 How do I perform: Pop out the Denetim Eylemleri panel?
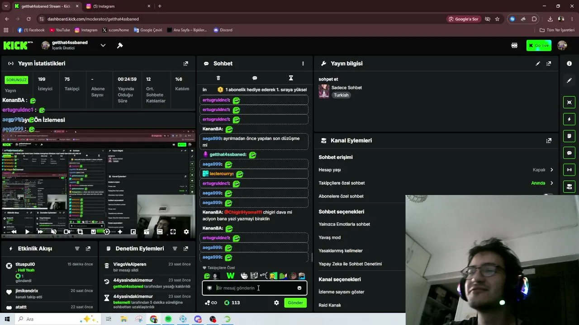[x=185, y=249]
